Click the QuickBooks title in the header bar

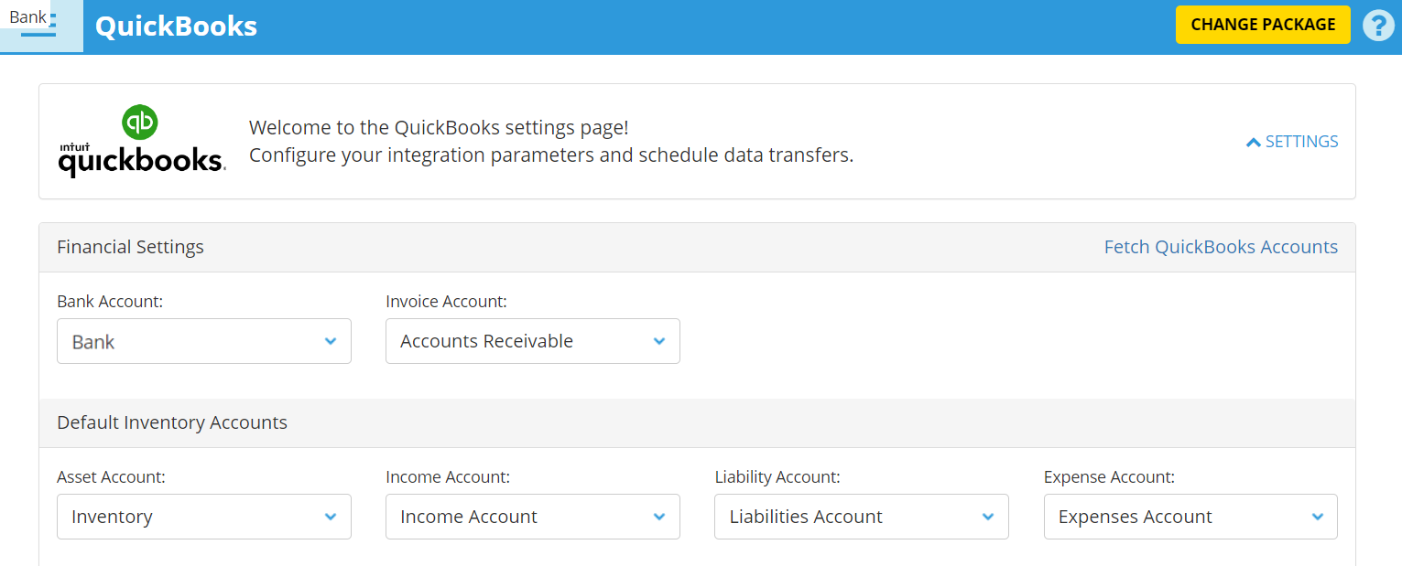point(177,27)
